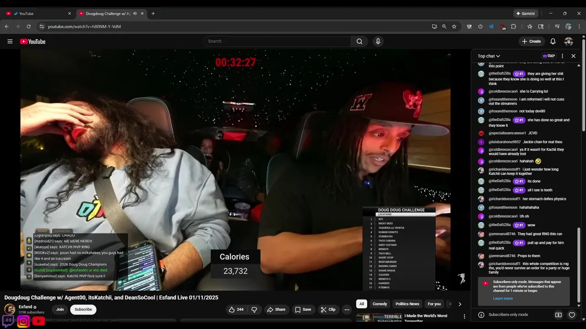Follow the Learn more link
The image size is (586, 329).
tap(503, 298)
